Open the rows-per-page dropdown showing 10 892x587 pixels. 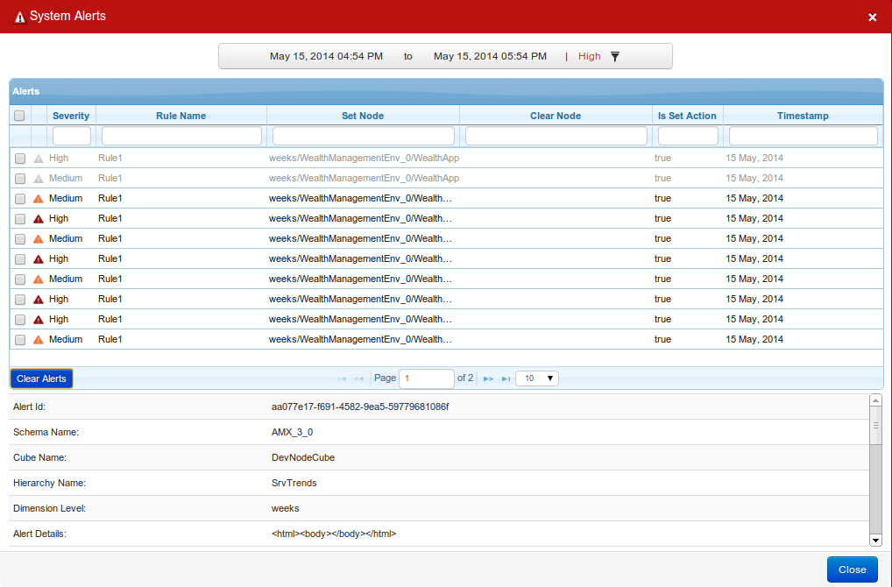click(536, 378)
